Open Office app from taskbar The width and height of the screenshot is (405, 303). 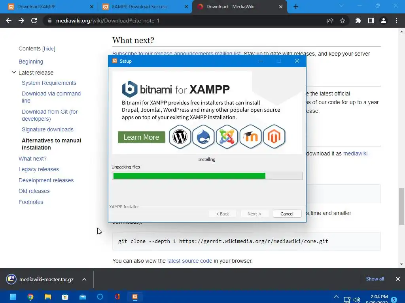click(x=117, y=297)
